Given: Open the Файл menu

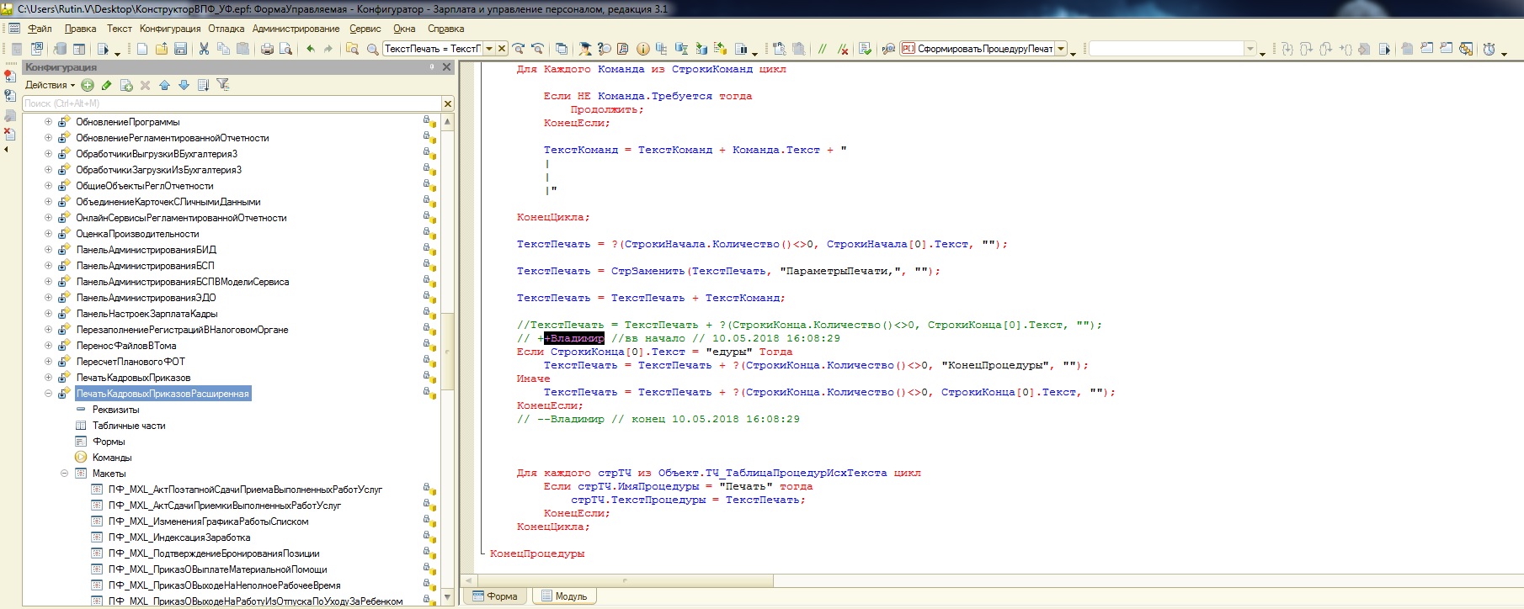Looking at the screenshot, I should [x=40, y=29].
